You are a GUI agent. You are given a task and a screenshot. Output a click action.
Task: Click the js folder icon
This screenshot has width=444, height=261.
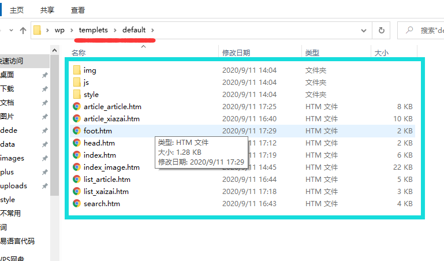point(76,83)
